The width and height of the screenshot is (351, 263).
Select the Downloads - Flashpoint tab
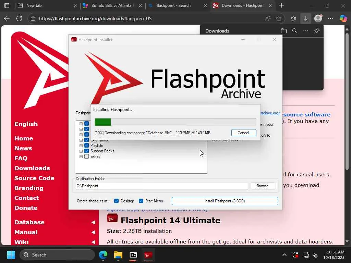[242, 5]
